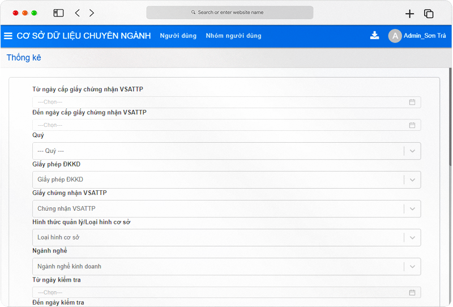The image size is (453, 307).
Task: Open the Người dùng menu
Action: point(178,36)
